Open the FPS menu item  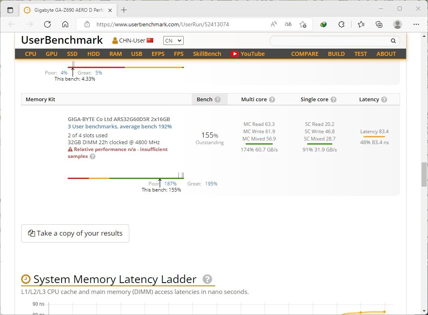179,54
